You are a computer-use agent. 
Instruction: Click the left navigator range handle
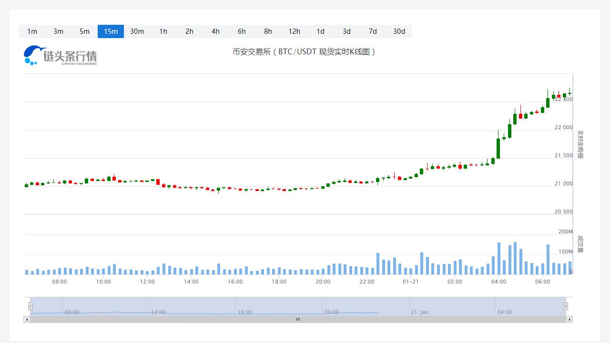click(30, 306)
